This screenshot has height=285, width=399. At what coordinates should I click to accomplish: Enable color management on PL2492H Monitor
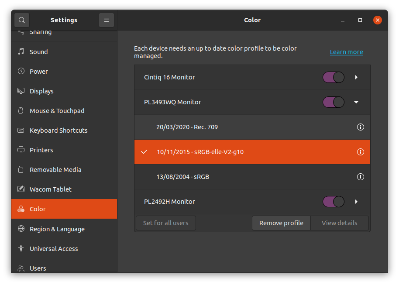[333, 201]
